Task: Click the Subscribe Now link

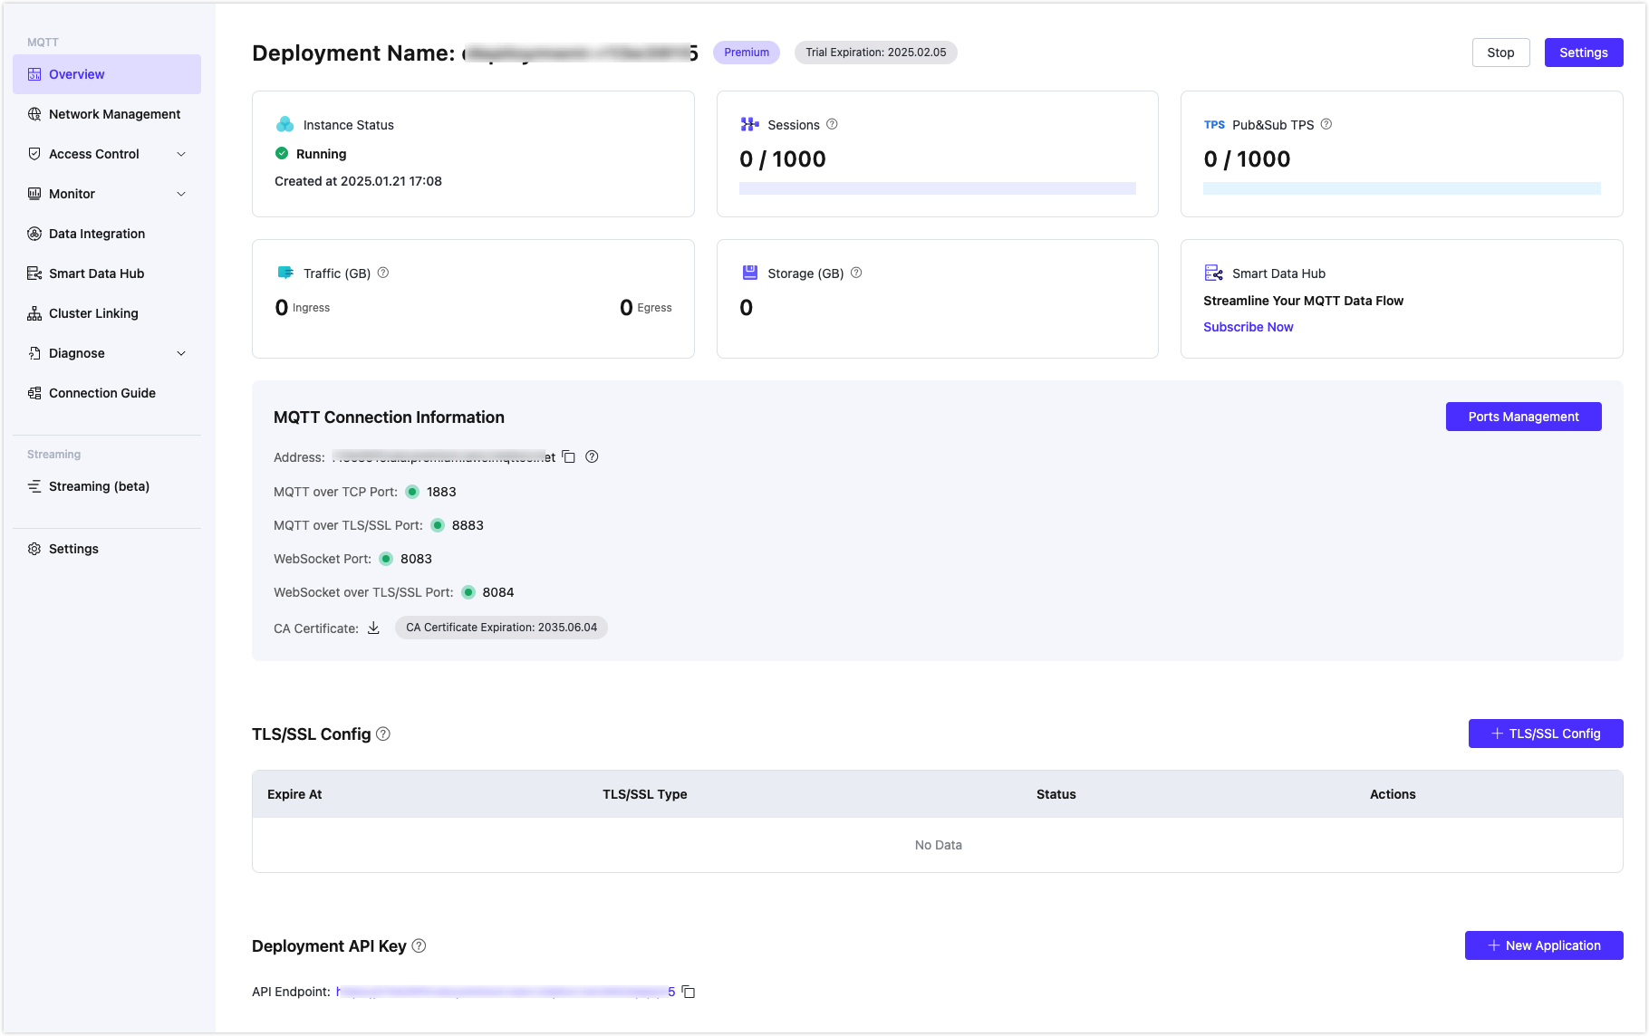Action: (1248, 327)
